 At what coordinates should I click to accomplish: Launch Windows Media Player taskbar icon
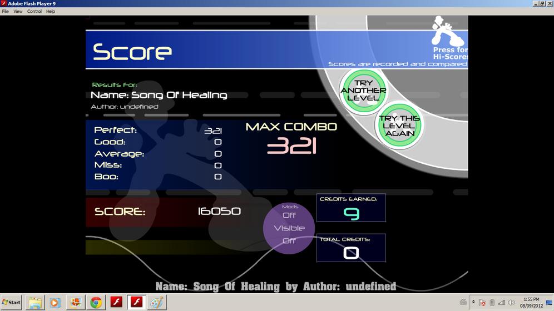coord(55,303)
